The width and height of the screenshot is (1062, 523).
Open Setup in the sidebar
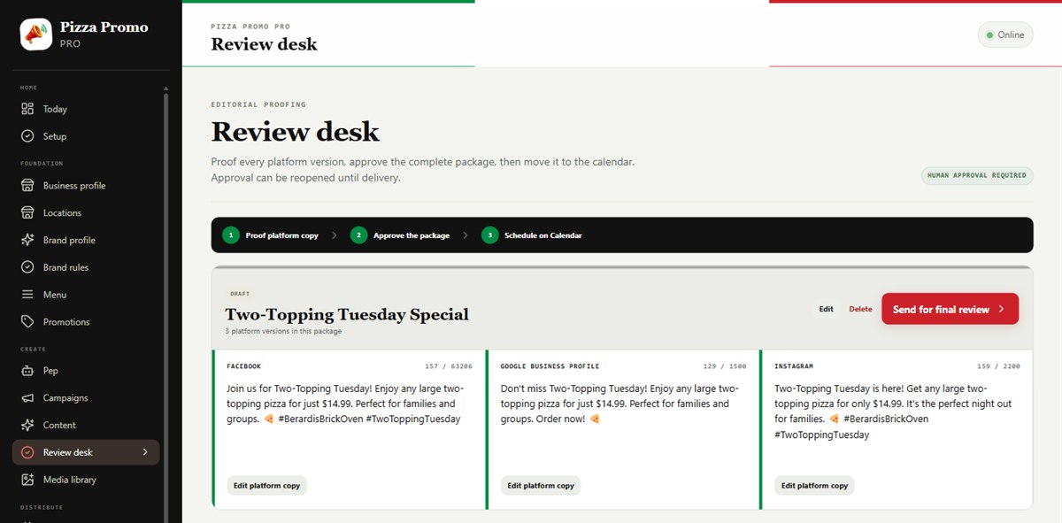[x=86, y=136]
